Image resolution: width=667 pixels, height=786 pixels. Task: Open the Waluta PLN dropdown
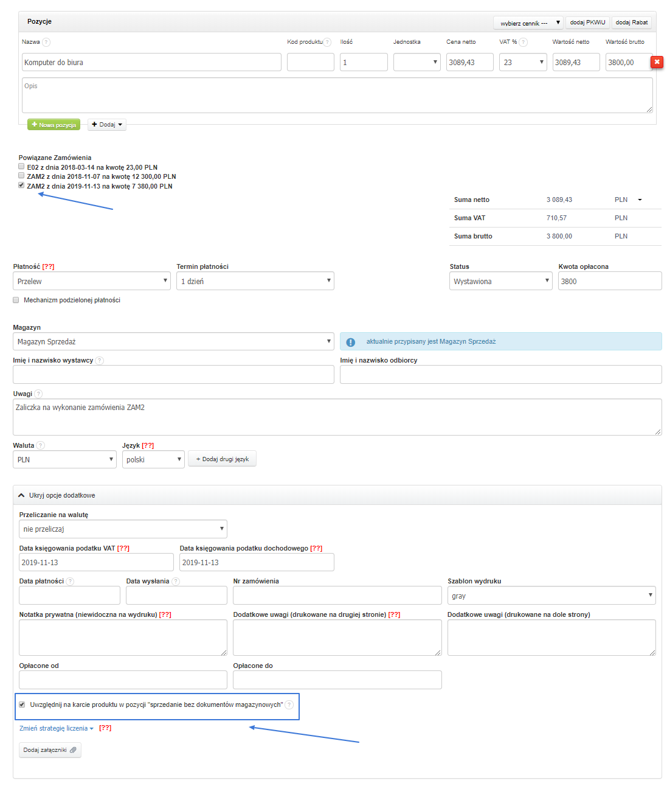[x=64, y=459]
